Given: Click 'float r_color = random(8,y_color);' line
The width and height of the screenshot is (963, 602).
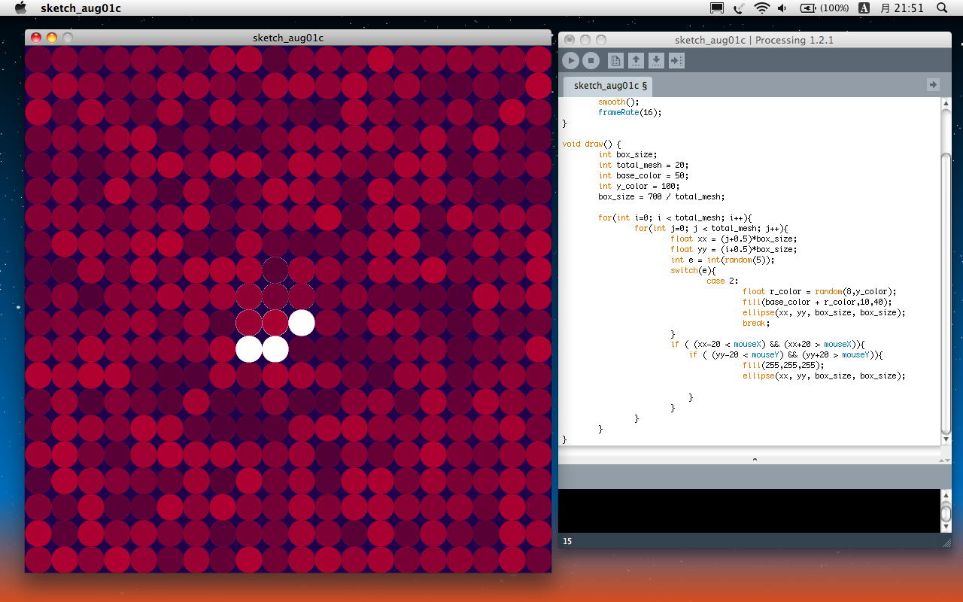Looking at the screenshot, I should [819, 292].
